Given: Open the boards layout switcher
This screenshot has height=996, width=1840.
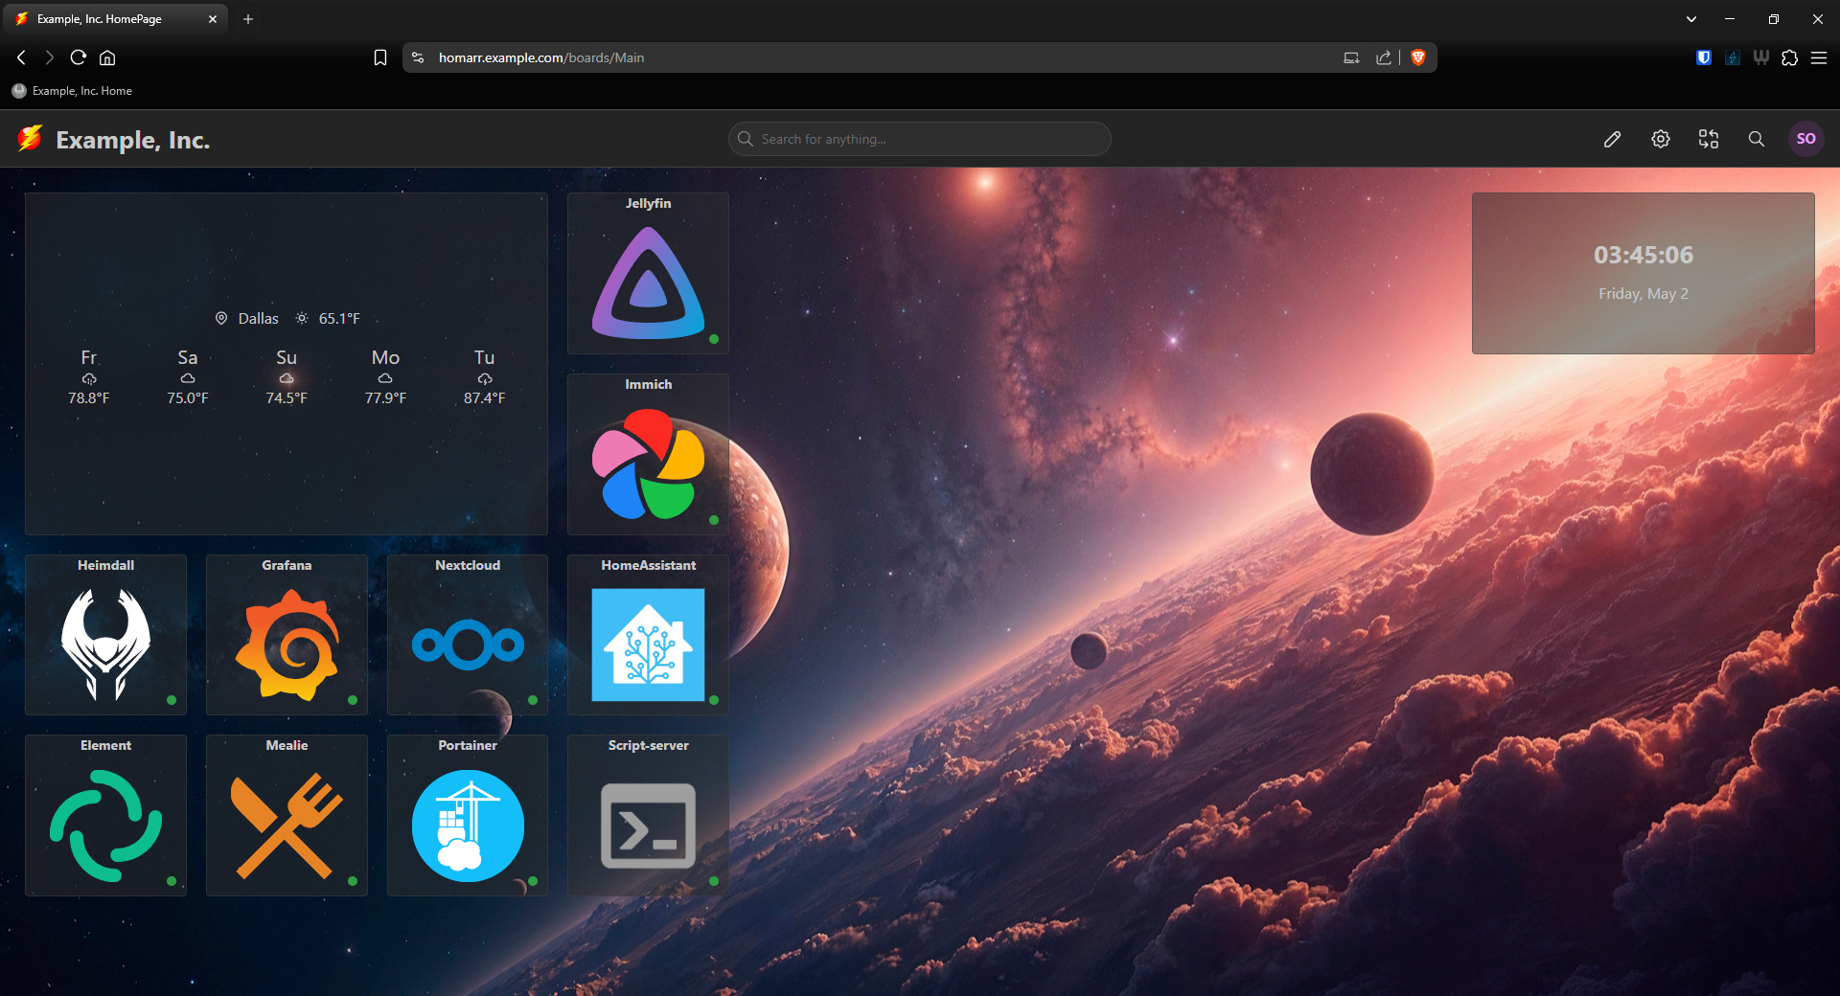Looking at the screenshot, I should [x=1709, y=139].
